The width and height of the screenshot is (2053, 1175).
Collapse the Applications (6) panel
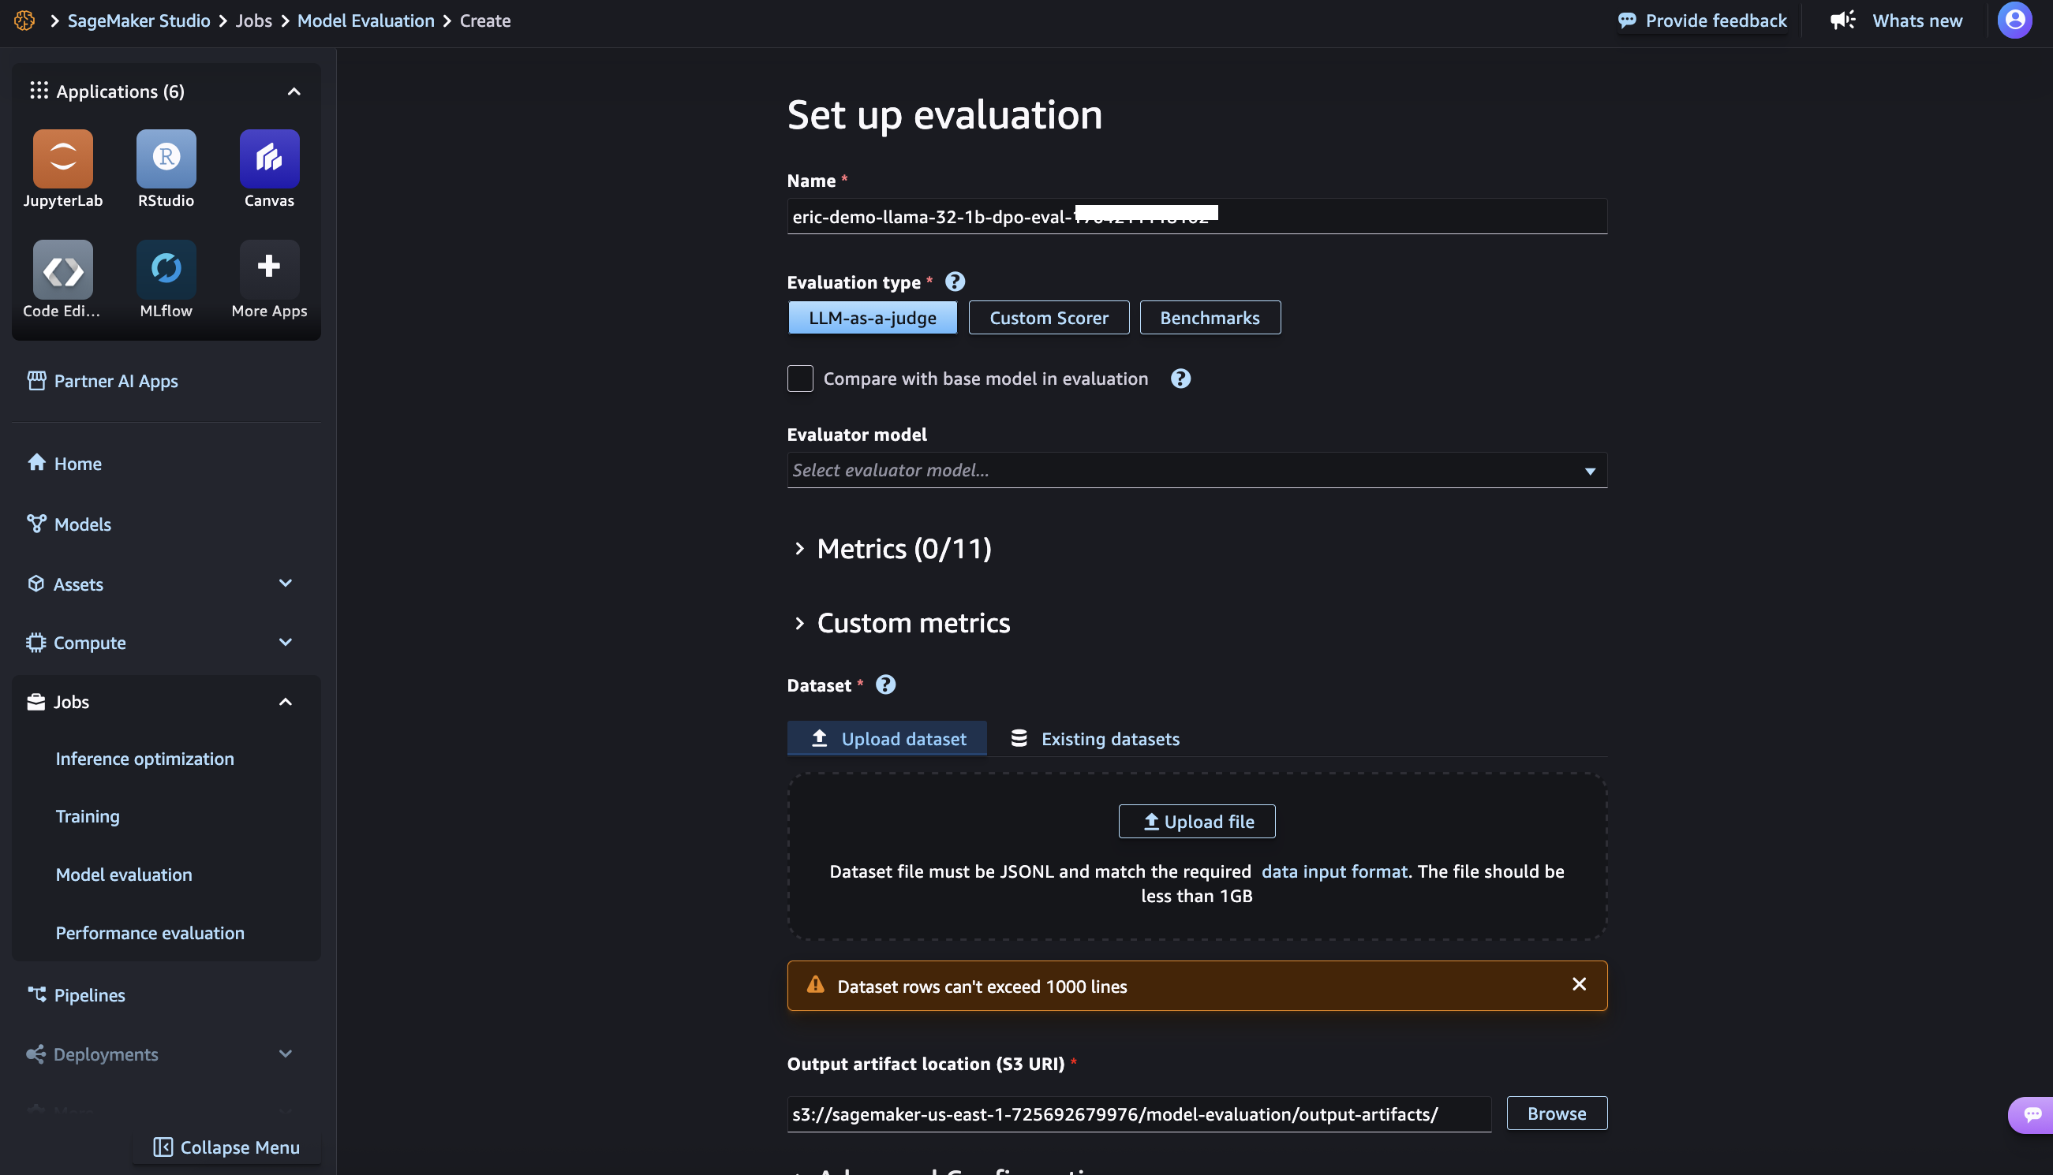pyautogui.click(x=294, y=91)
